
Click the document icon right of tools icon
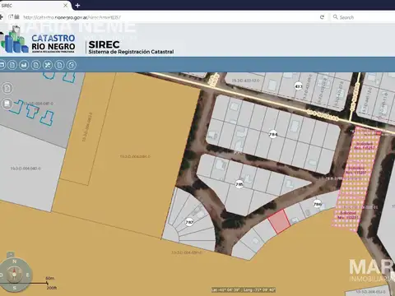(59, 65)
